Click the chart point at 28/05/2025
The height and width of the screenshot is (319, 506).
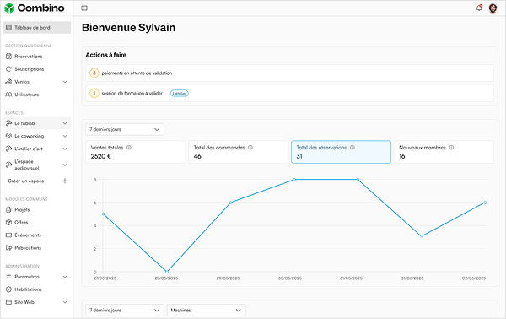(x=167, y=272)
